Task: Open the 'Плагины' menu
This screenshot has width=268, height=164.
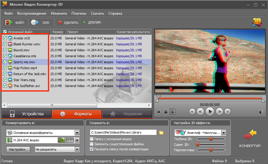Action: pos(79,13)
